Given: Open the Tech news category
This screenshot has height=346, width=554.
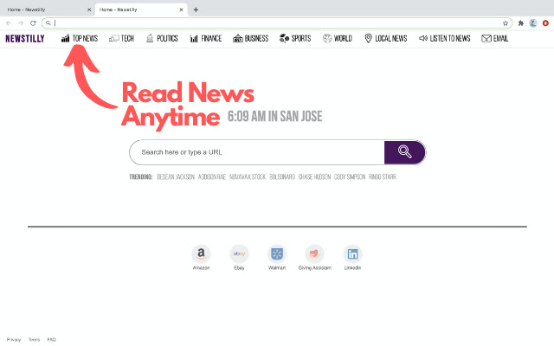Looking at the screenshot, I should click(121, 38).
